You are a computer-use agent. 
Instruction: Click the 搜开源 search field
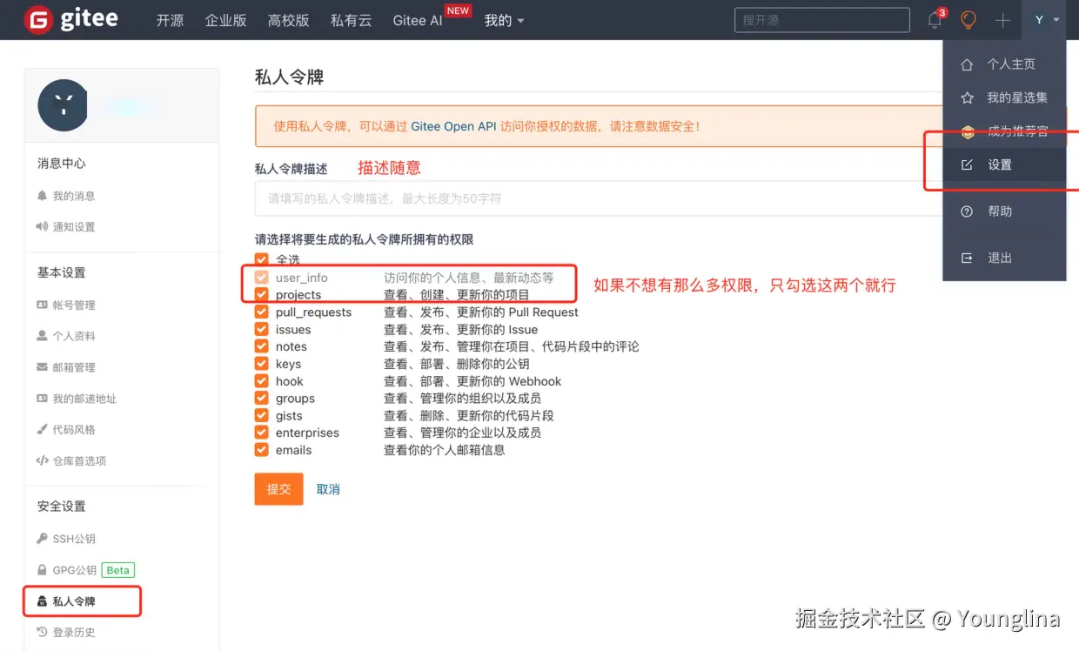[822, 20]
